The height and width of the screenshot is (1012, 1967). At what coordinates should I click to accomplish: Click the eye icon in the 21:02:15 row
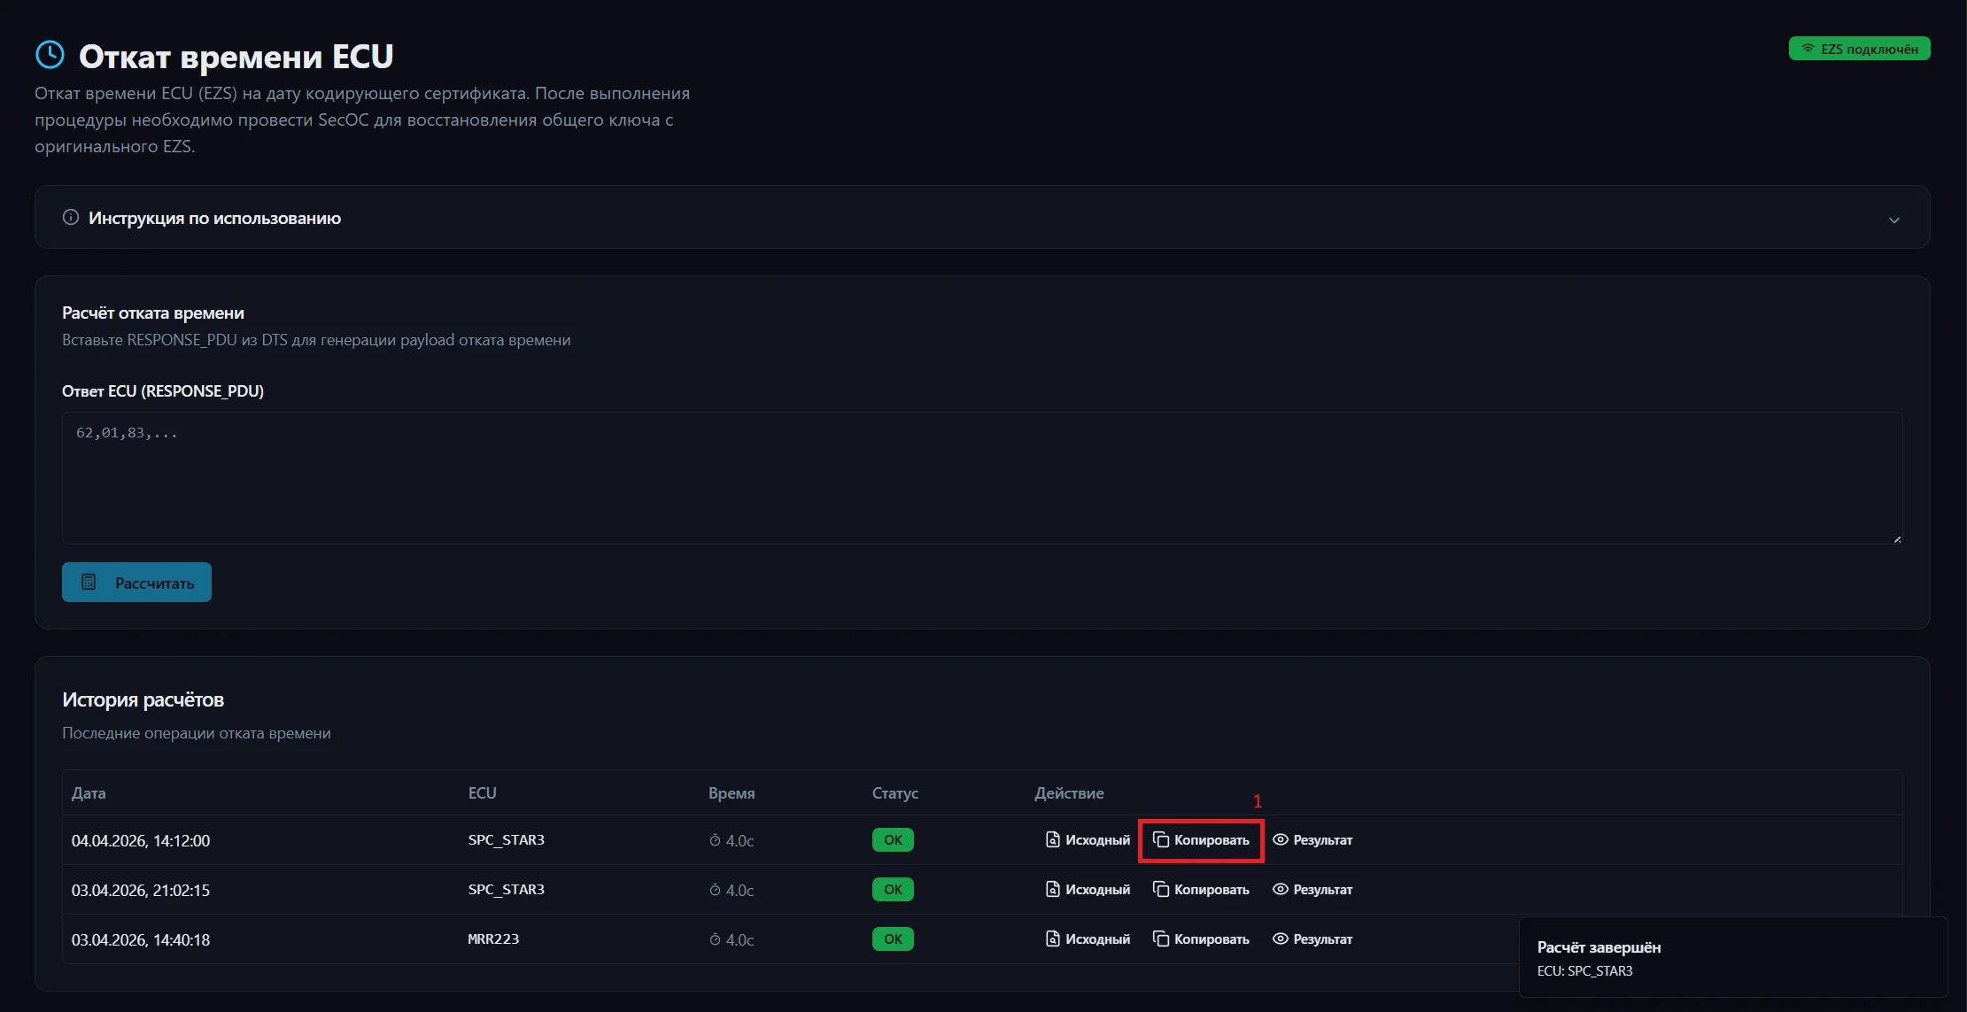[x=1281, y=889]
